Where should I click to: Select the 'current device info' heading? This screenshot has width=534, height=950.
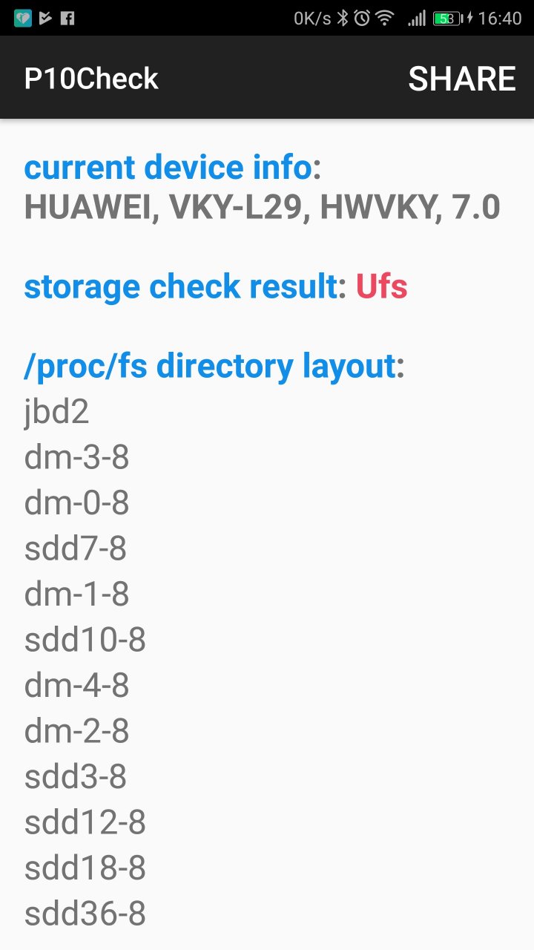pyautogui.click(x=168, y=168)
